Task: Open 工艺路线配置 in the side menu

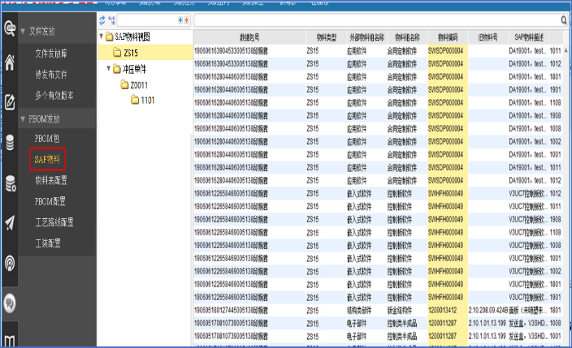Action: [55, 221]
